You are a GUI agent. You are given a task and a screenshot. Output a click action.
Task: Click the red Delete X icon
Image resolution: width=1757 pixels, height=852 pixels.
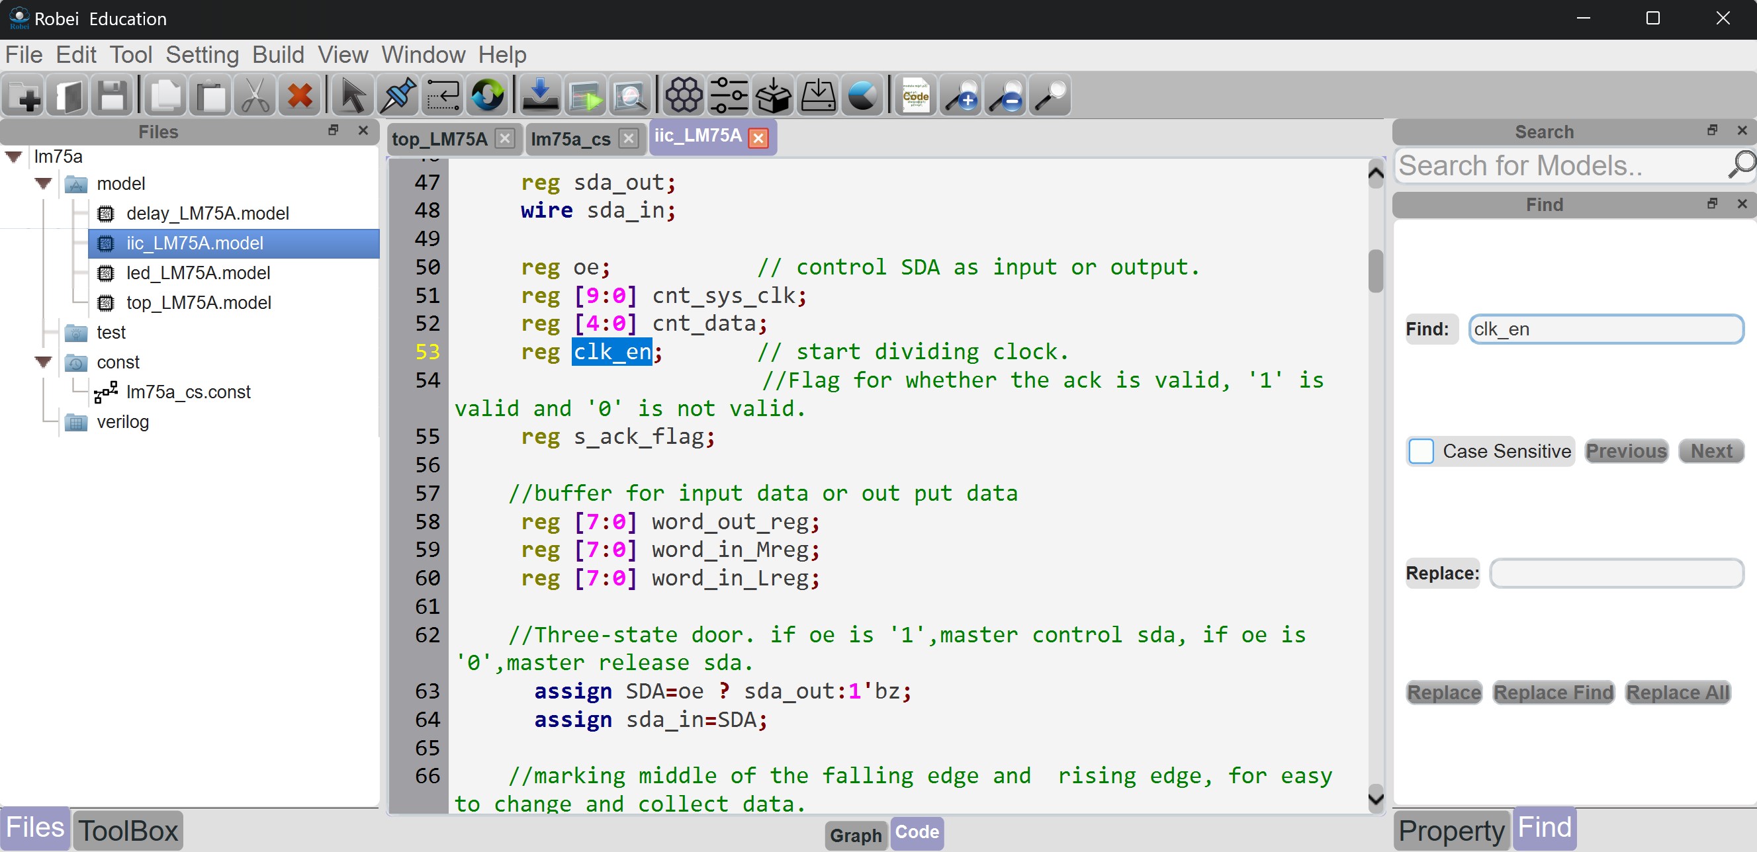pyautogui.click(x=300, y=95)
